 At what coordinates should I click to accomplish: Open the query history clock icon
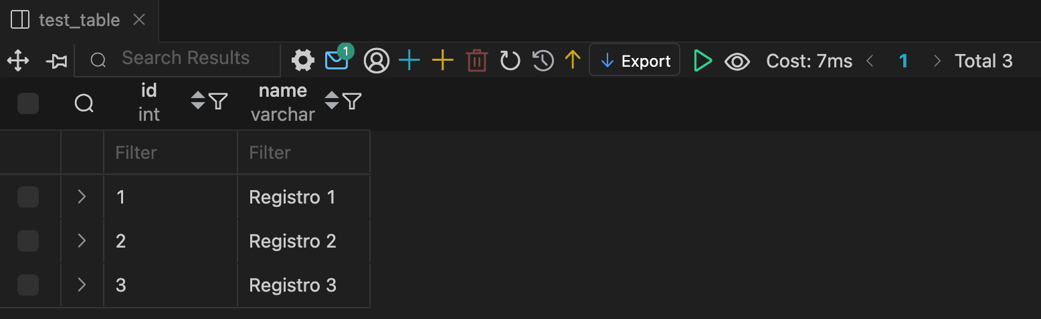tap(543, 61)
